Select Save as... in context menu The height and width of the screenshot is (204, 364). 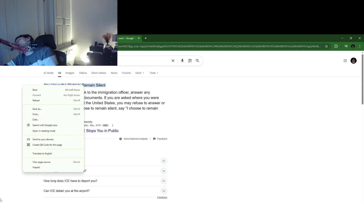[x=53, y=109]
